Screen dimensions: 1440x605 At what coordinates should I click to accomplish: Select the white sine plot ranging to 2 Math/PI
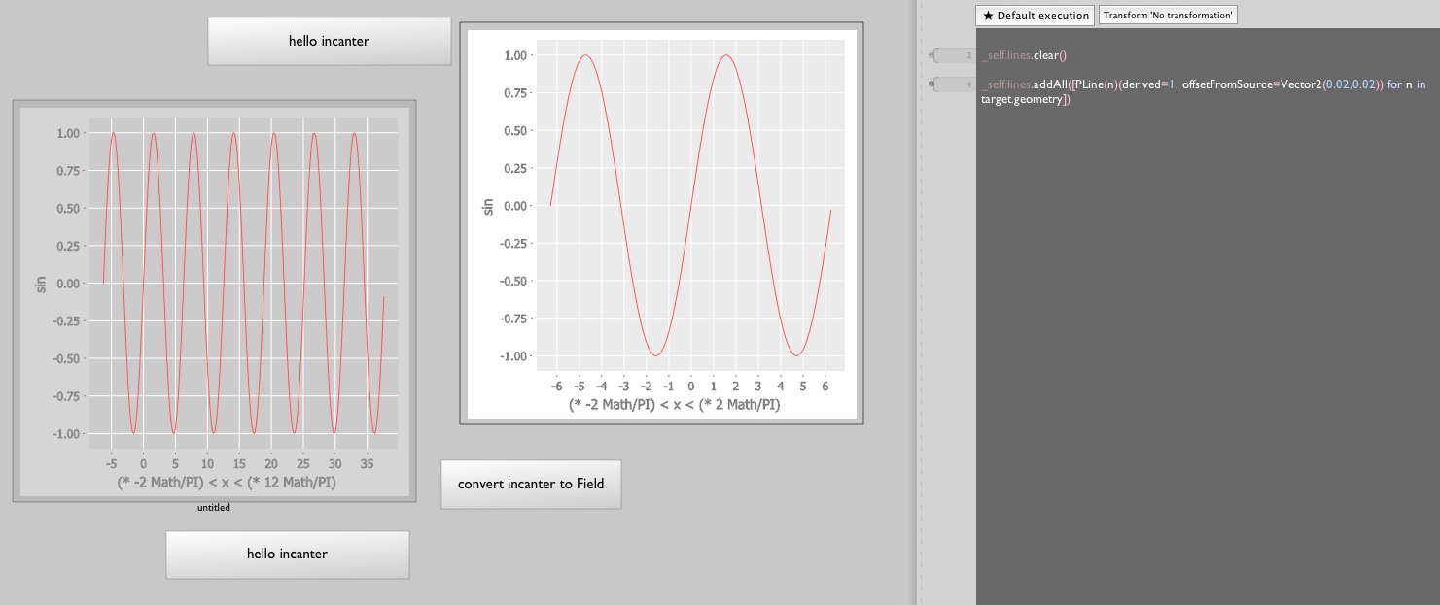coord(661,223)
